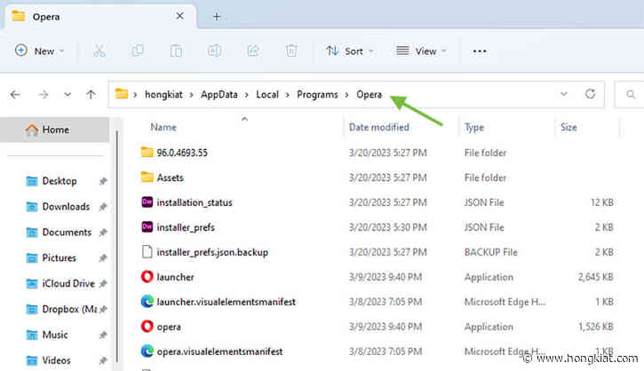Unpin Desktop using its pin icon
The width and height of the screenshot is (644, 371).
[103, 181]
